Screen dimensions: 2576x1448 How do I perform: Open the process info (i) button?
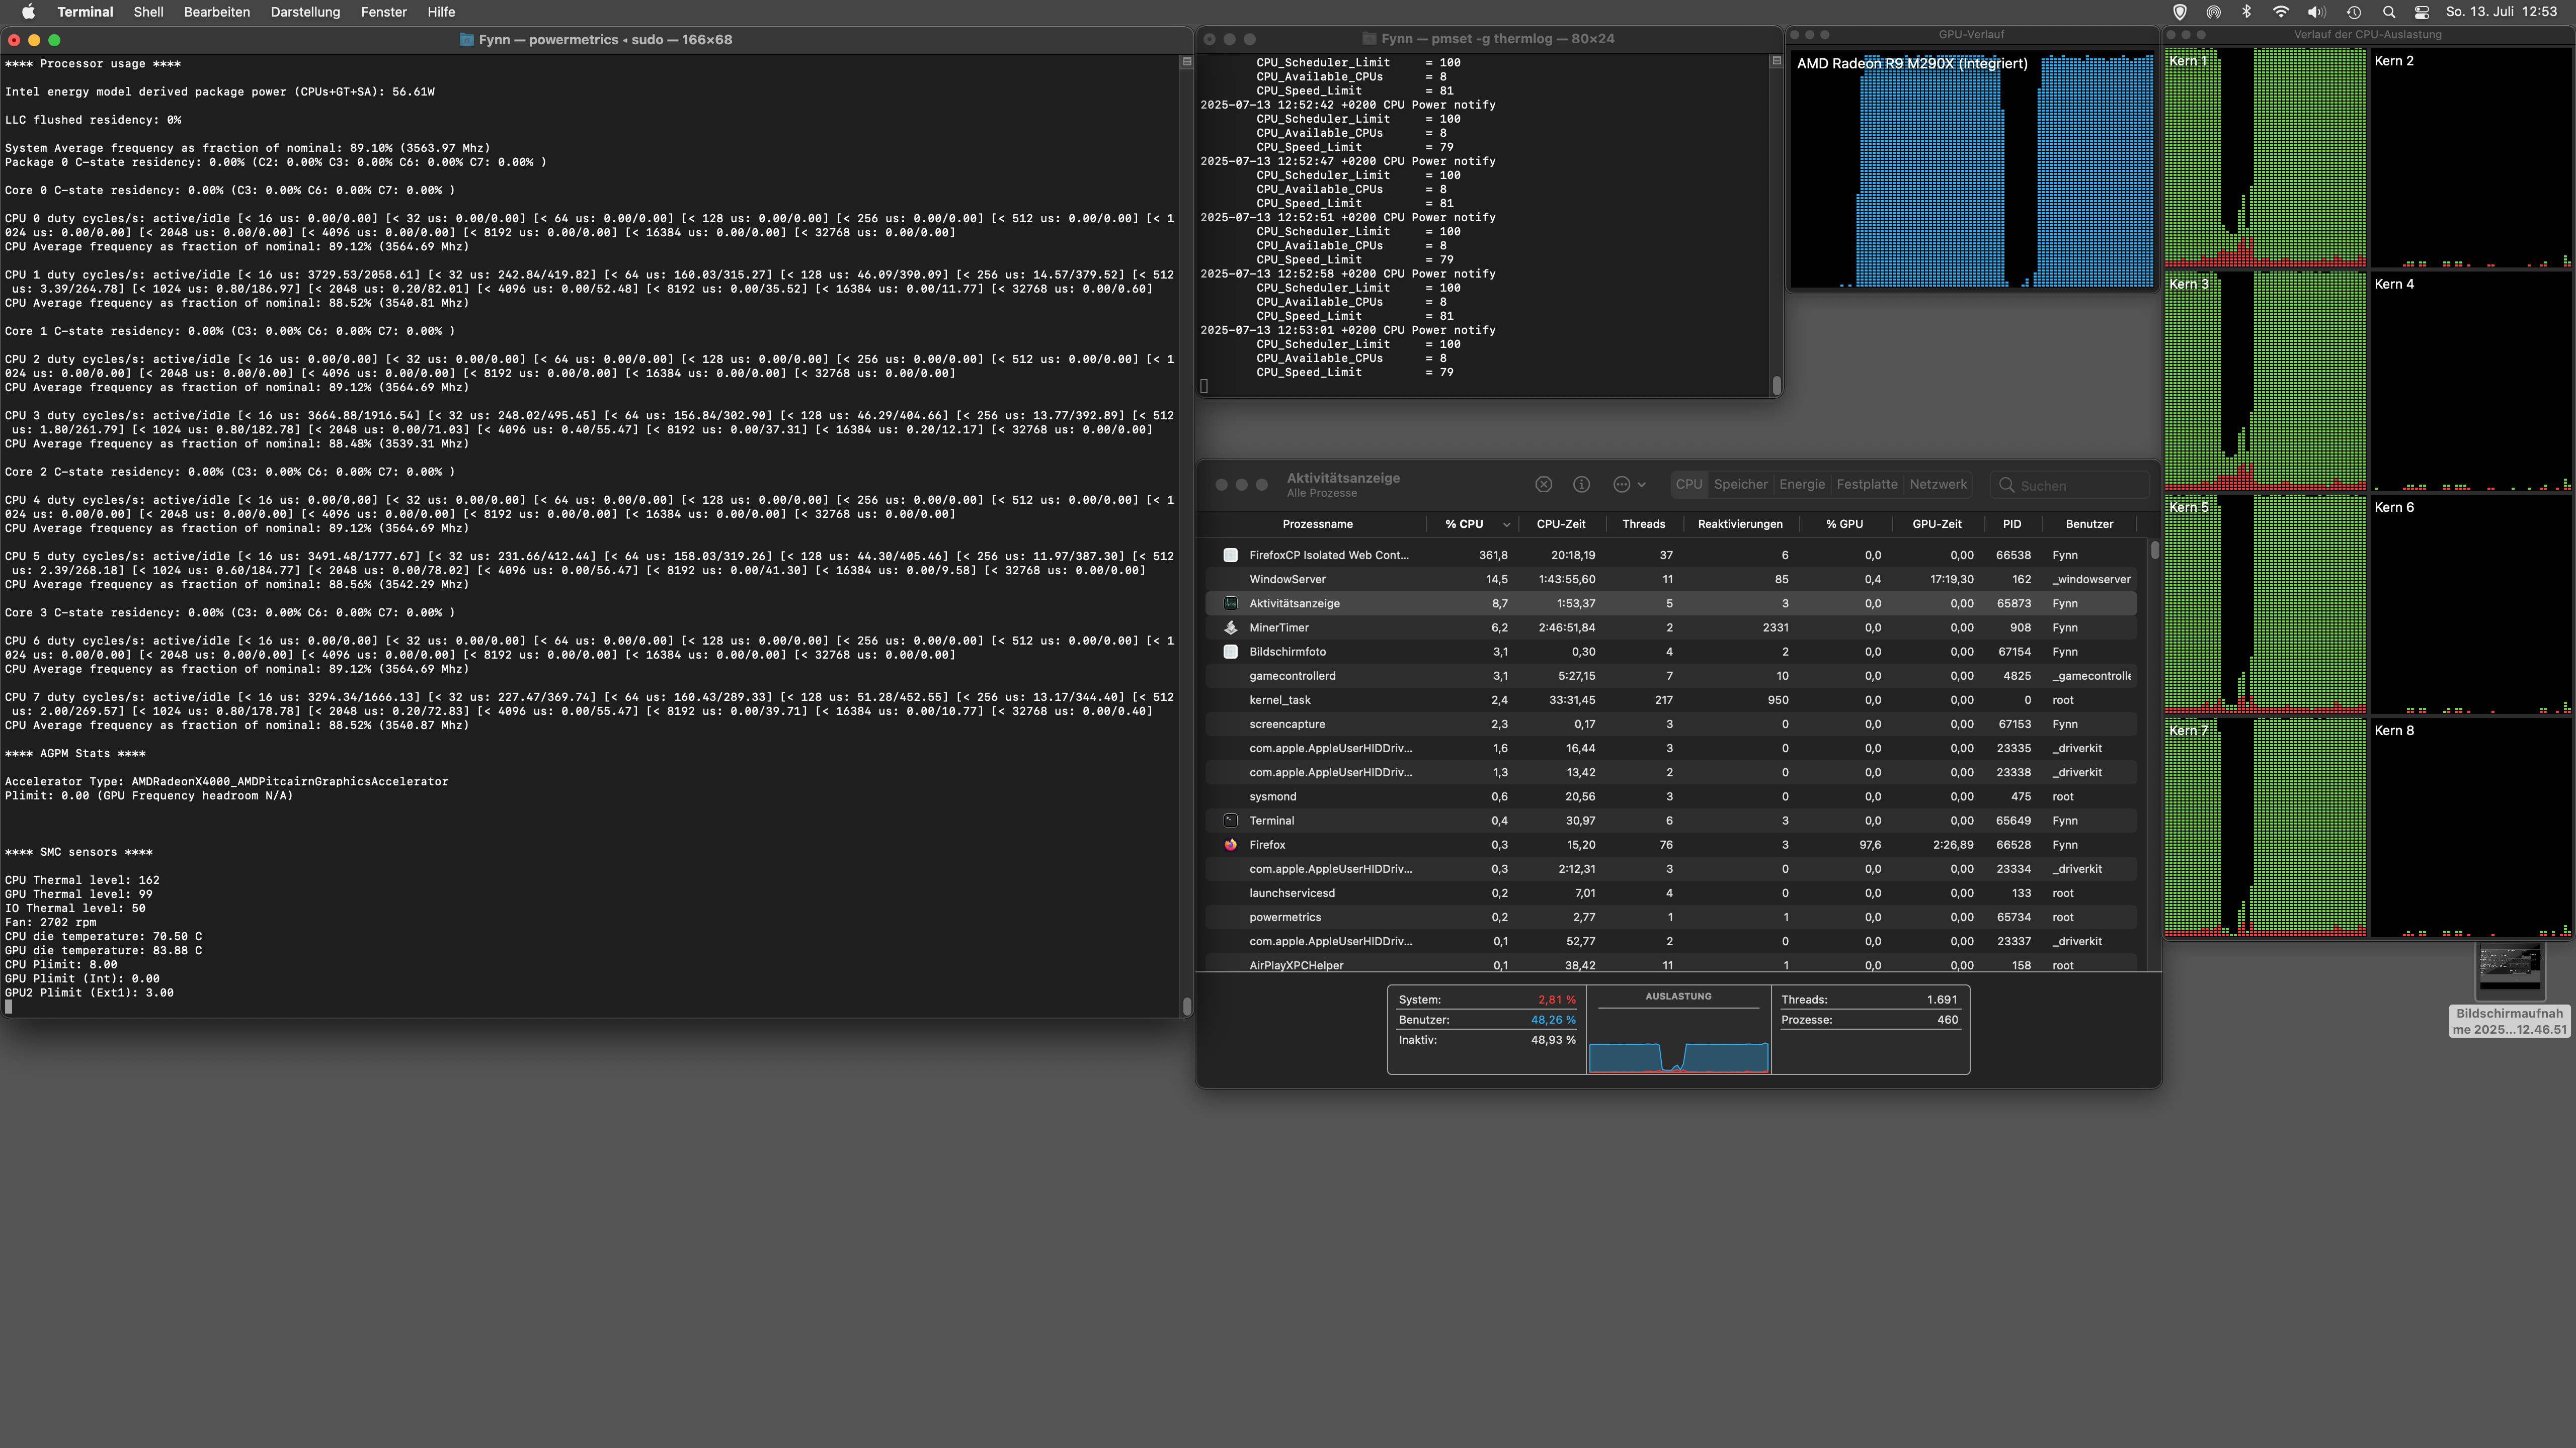click(x=1581, y=485)
